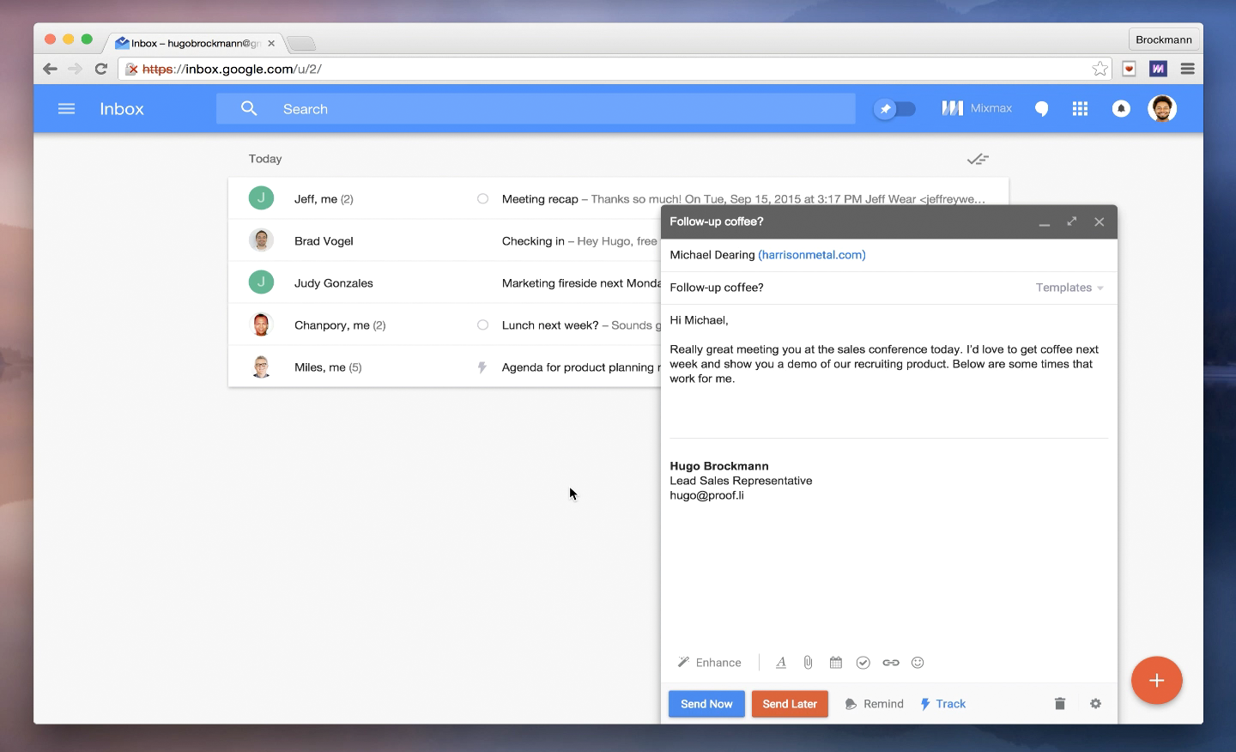Viewport: 1236px width, 752px height.
Task: Go back in browser
Action: (50, 69)
